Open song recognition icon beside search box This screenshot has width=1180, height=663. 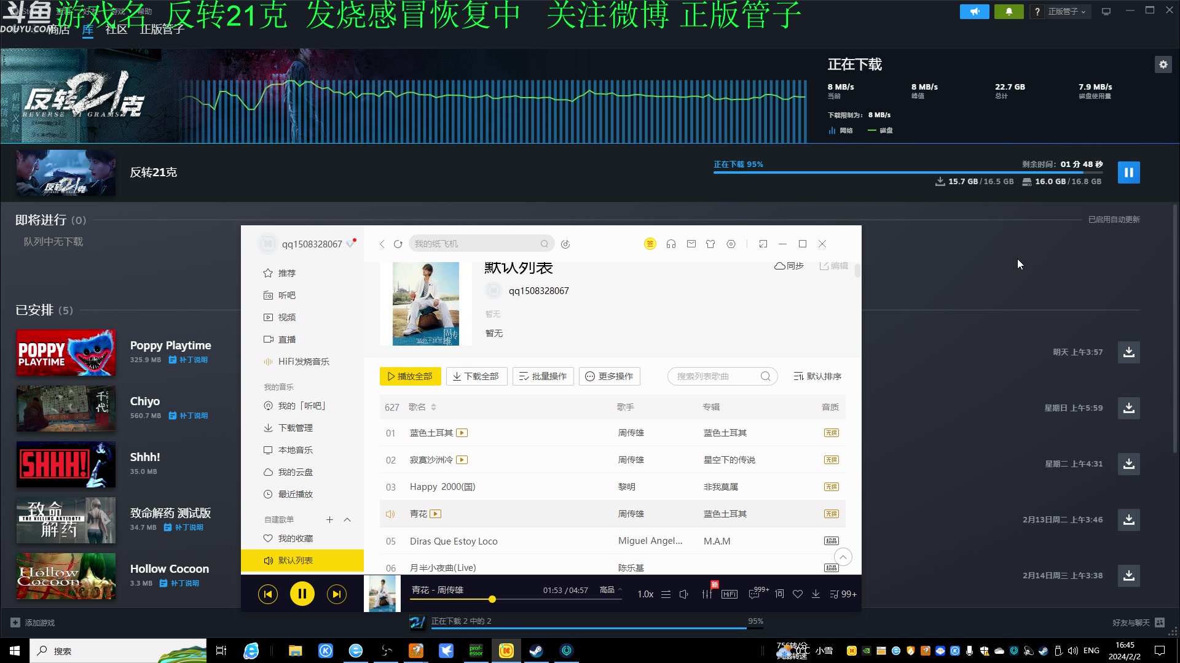pyautogui.click(x=565, y=244)
